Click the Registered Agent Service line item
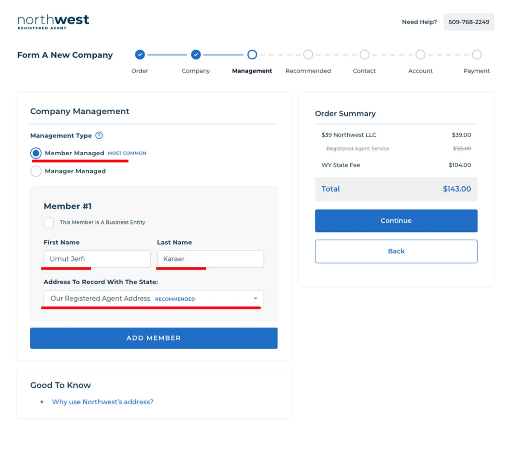This screenshot has width=512, height=461. point(358,148)
